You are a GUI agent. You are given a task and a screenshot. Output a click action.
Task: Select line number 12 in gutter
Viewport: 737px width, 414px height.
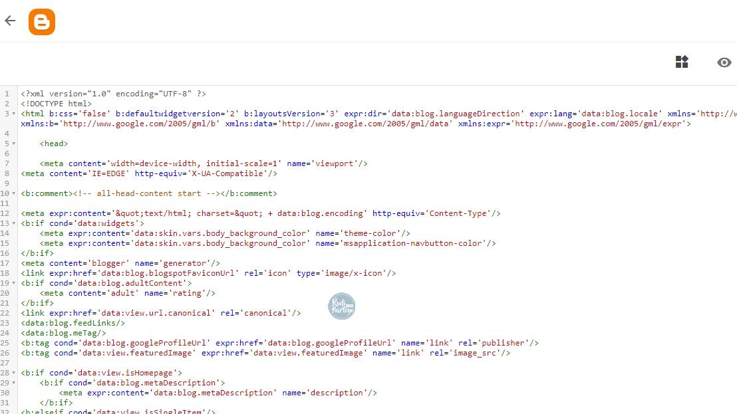tap(5, 213)
